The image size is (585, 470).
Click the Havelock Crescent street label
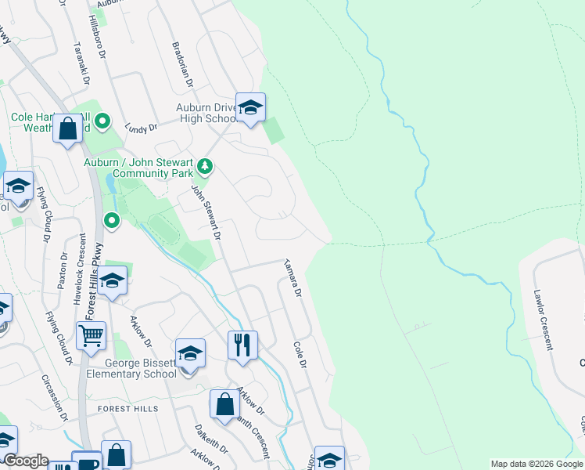(80, 269)
